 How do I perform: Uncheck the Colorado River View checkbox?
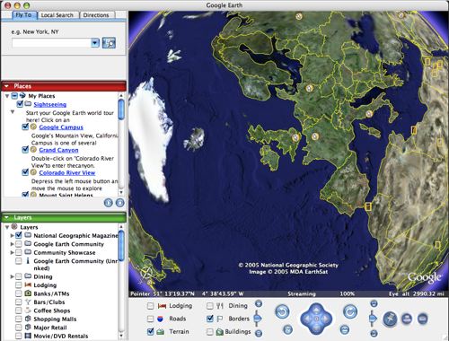pos(26,172)
